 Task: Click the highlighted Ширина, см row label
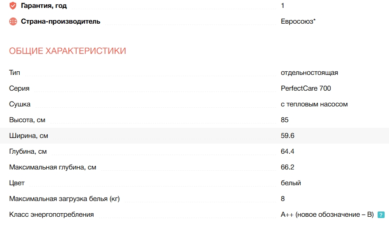pyautogui.click(x=28, y=136)
